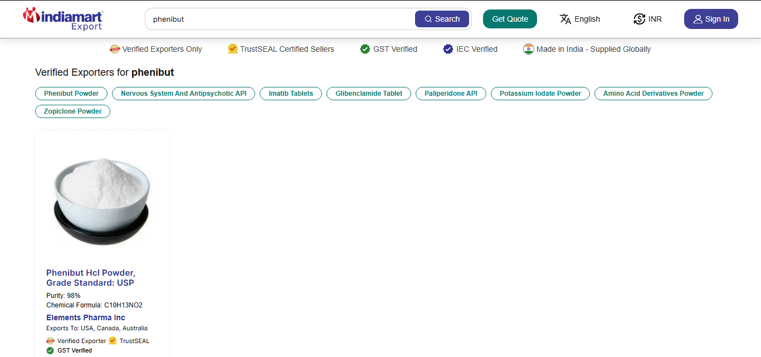Click the user profile icon in Sign In
The image size is (761, 357).
[698, 19]
